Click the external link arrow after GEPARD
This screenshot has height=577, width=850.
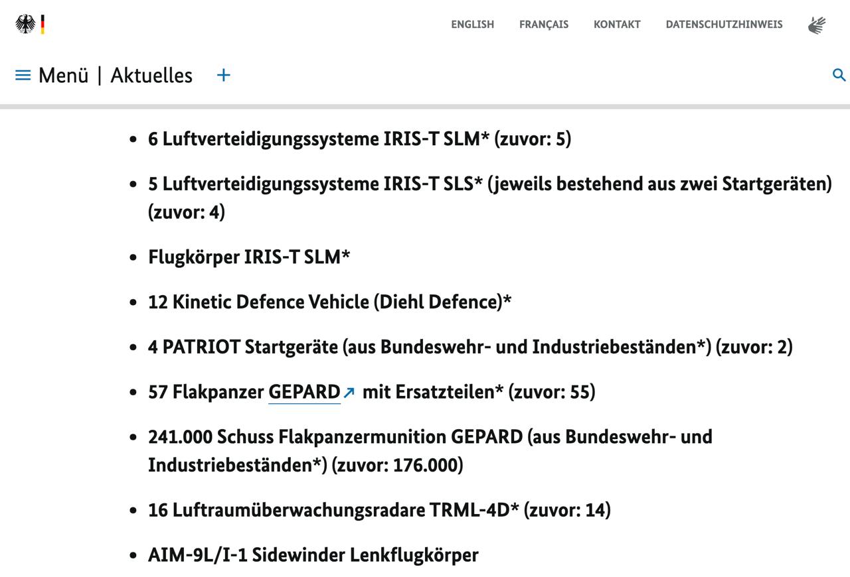pos(349,393)
